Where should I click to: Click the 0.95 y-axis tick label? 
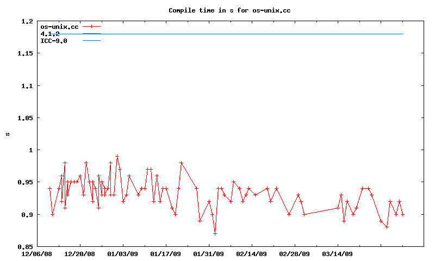point(25,183)
